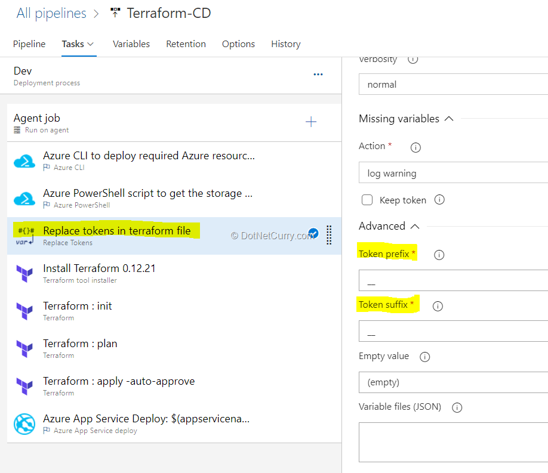Switch to the Pipeline tab
Viewport: 548px width, 473px height.
coord(29,44)
